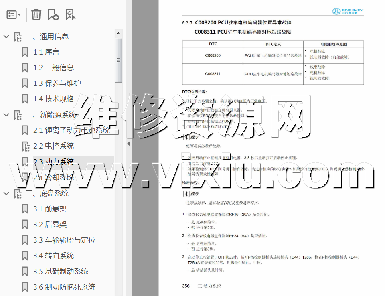Click the delete bookmark trash icon
Viewport: 385px width, 296px height.
(x=36, y=15)
